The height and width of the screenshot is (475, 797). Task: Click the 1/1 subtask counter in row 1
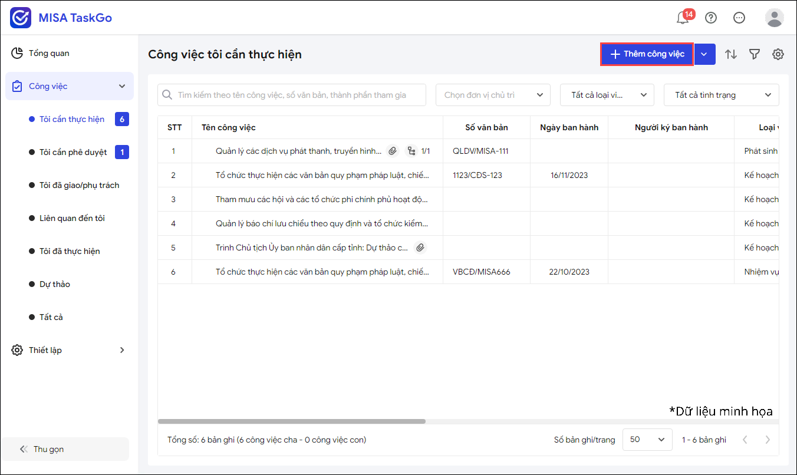pos(426,151)
